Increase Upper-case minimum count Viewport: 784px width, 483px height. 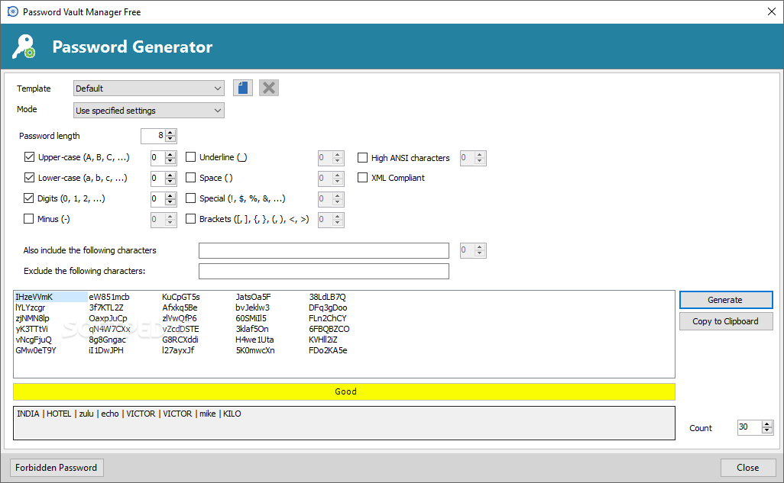[170, 154]
